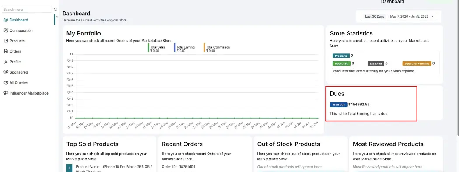Select the Last 30 Days range button
Image resolution: width=459 pixels, height=172 pixels.
374,16
